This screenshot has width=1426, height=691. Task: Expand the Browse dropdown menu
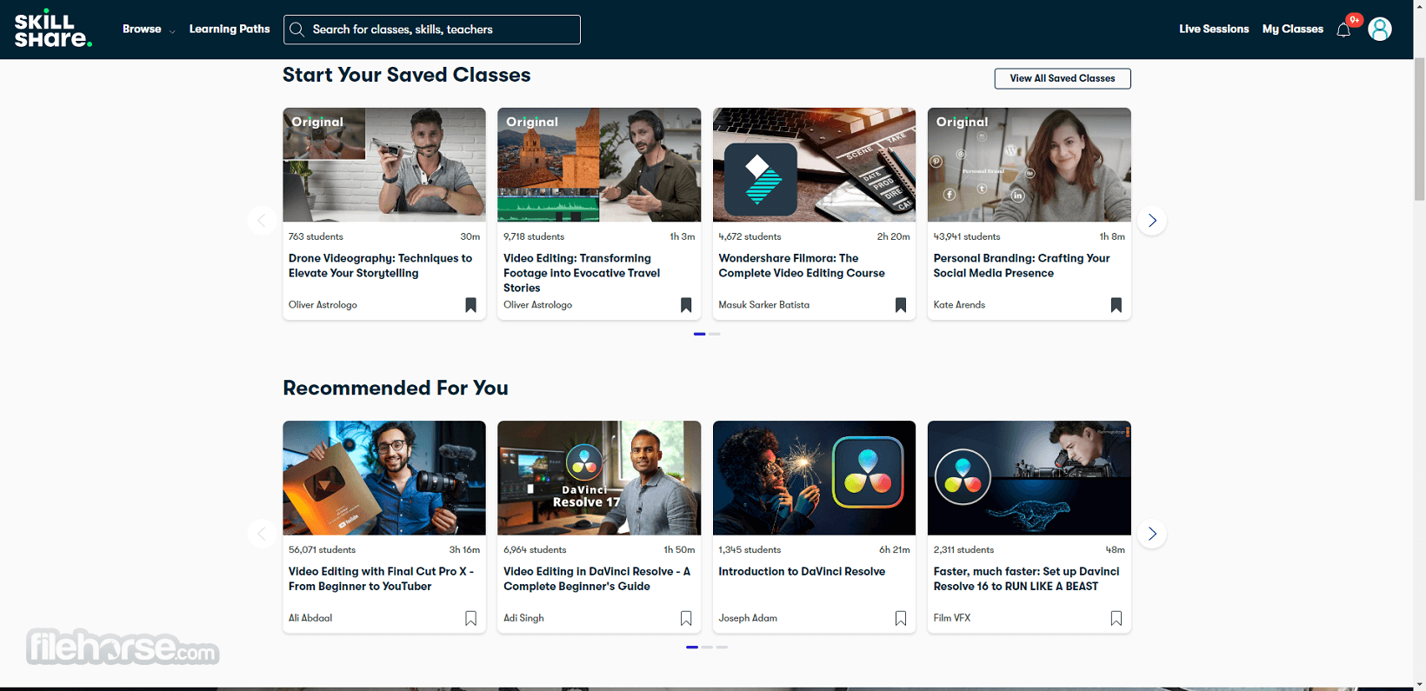149,30
